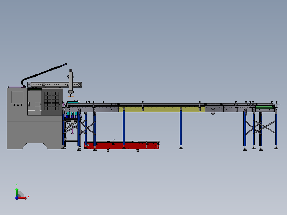This screenshot has width=287, height=215.
Task: Select the horizontal gantry beam above the lathe
Action: point(55,85)
